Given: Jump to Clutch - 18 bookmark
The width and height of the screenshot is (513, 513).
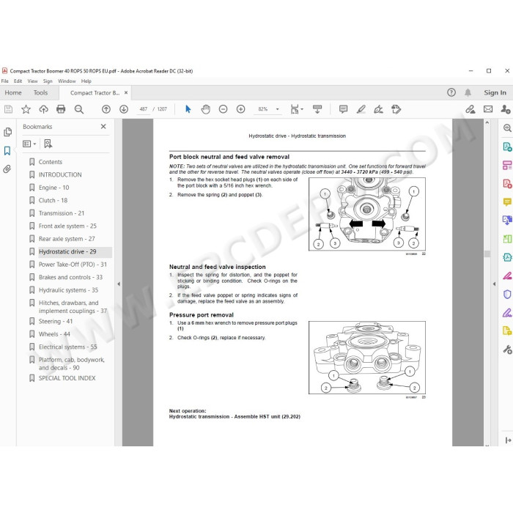Looking at the screenshot, I should point(53,200).
